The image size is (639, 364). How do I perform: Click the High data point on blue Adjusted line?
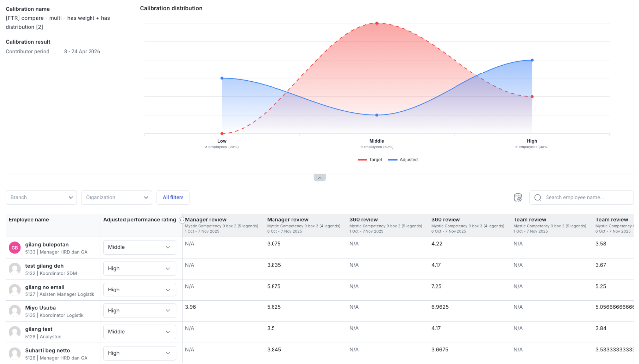[x=532, y=60]
